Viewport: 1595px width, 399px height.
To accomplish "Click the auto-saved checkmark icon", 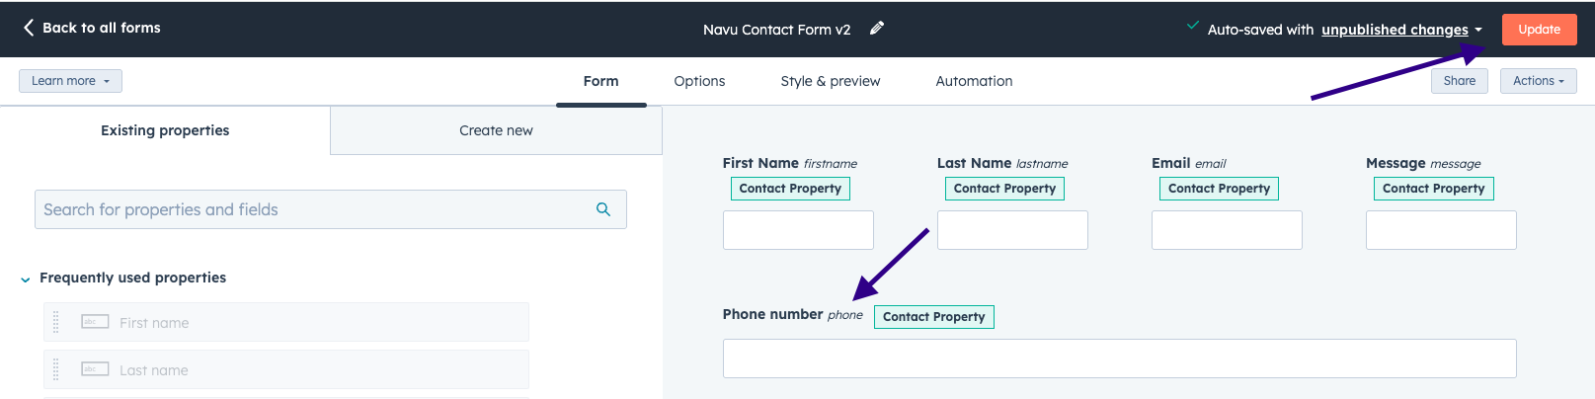I will [x=1193, y=26].
